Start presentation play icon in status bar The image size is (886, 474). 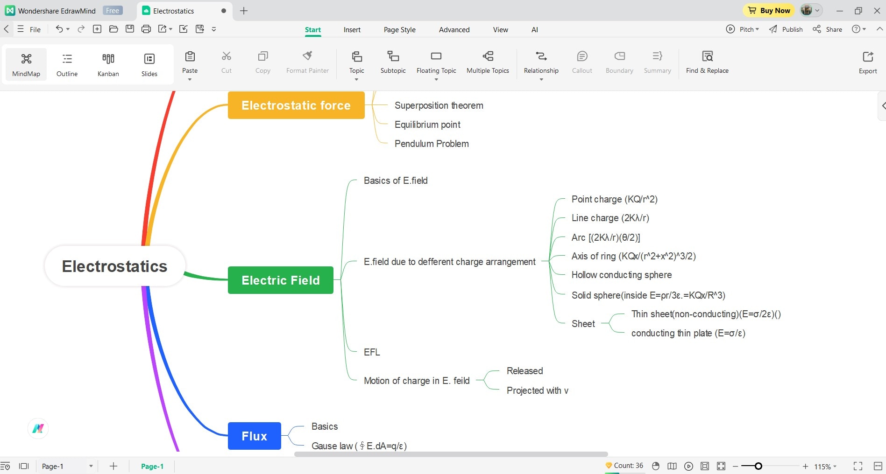688,466
